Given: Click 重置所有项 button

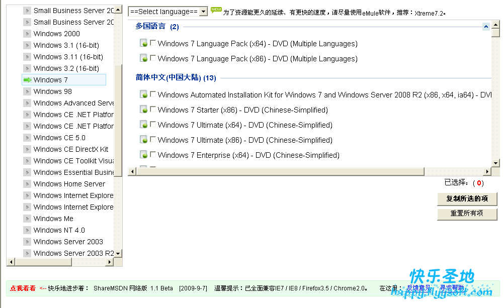Looking at the screenshot, I should 467,214.
